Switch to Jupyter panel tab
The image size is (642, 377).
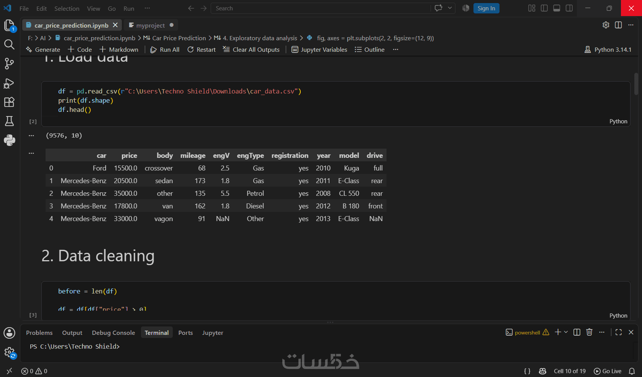tap(213, 333)
